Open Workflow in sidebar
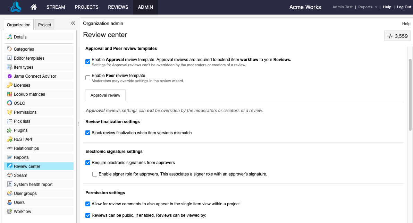This screenshot has width=413, height=223. [x=39, y=212]
